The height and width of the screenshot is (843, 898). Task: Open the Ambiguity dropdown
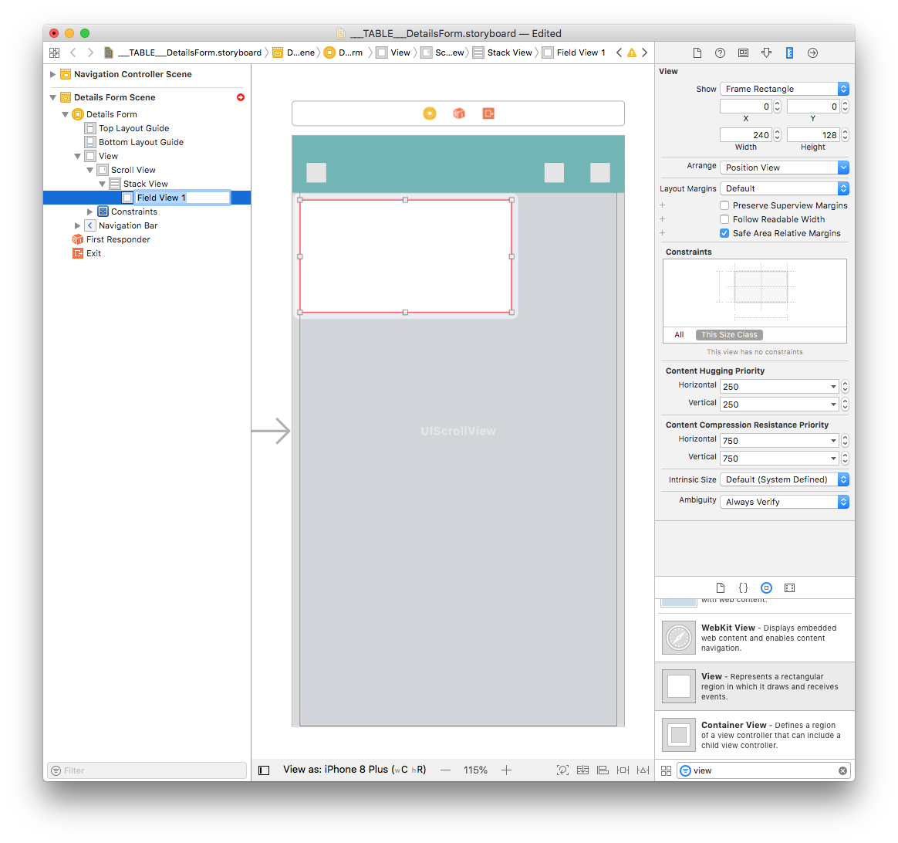tap(784, 502)
